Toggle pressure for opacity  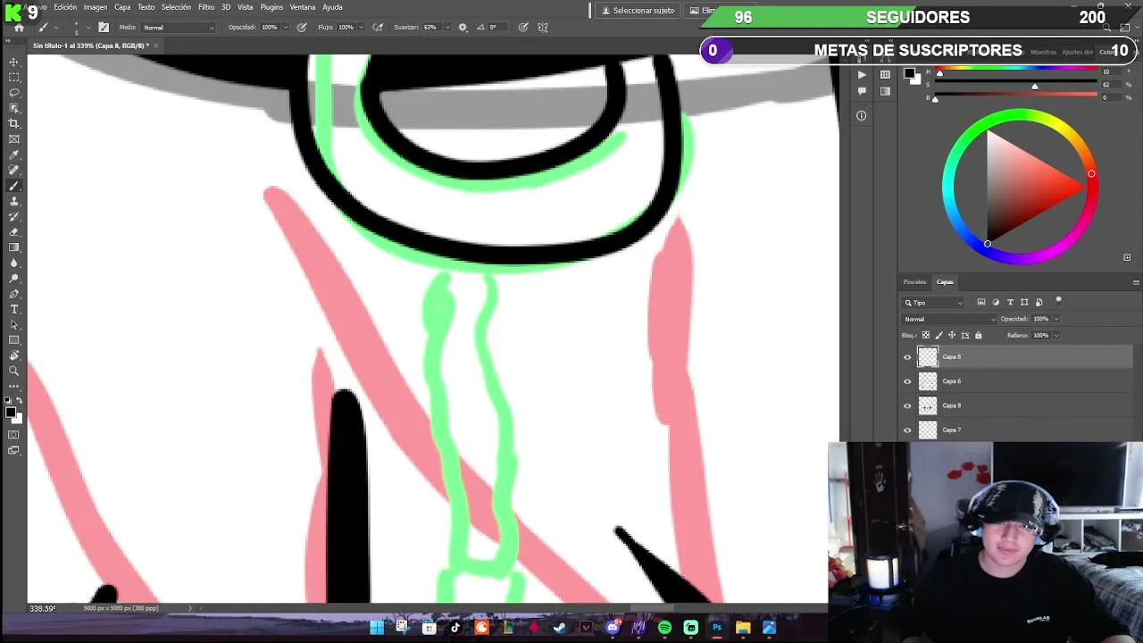(302, 28)
